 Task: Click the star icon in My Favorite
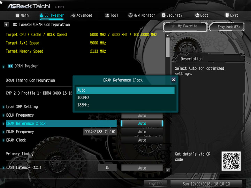pos(173,26)
